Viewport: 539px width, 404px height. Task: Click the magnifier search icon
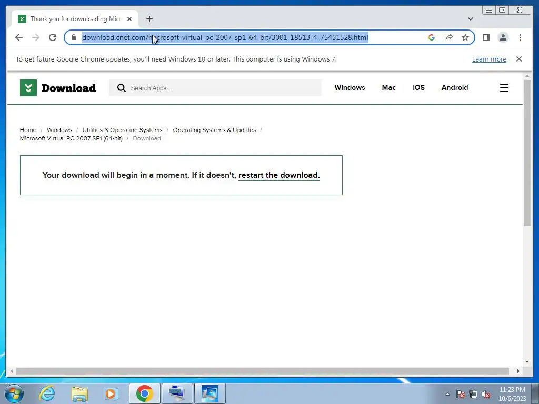point(122,88)
